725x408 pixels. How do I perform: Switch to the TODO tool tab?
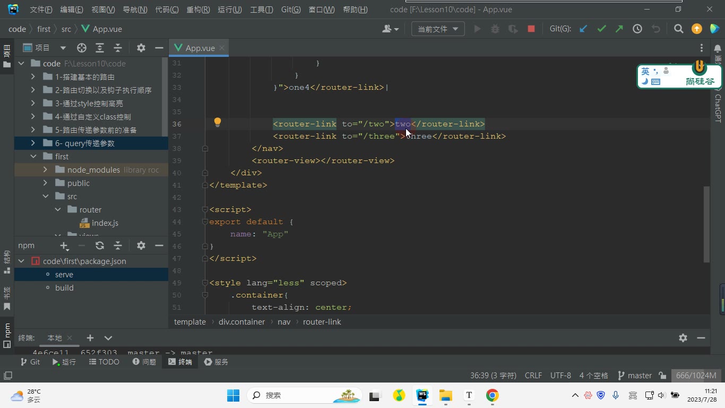tap(103, 362)
